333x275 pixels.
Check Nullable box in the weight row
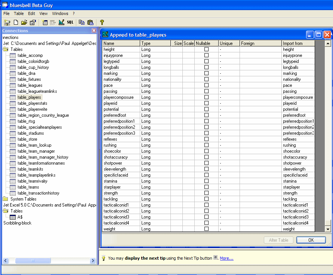[206, 229]
